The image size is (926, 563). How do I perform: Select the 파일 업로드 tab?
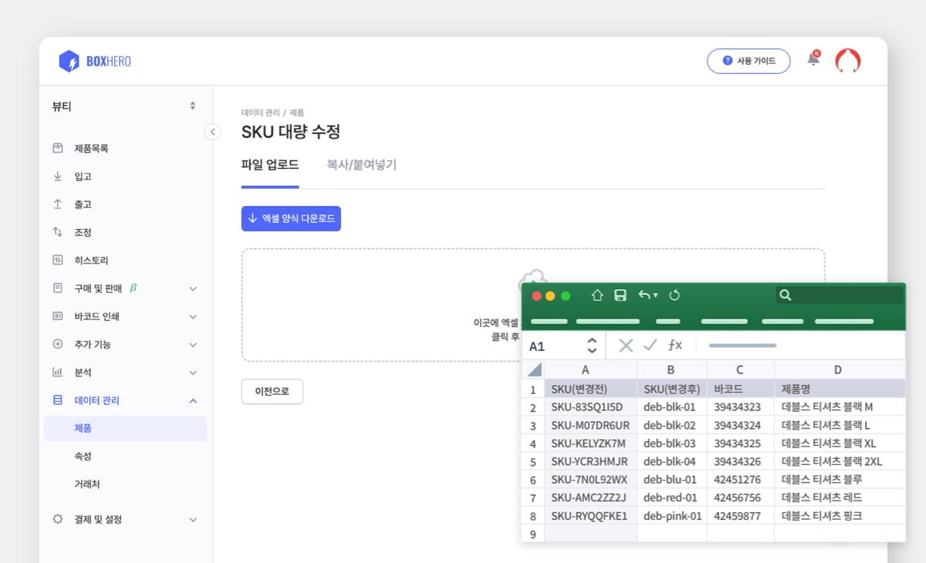click(x=269, y=164)
